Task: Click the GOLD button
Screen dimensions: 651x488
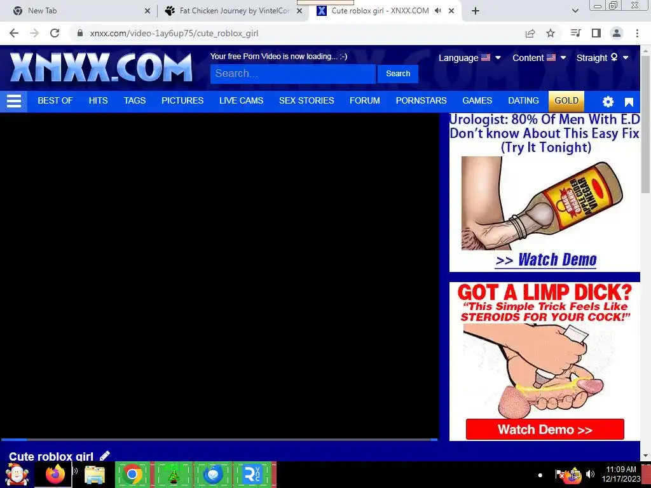Action: coord(566,101)
